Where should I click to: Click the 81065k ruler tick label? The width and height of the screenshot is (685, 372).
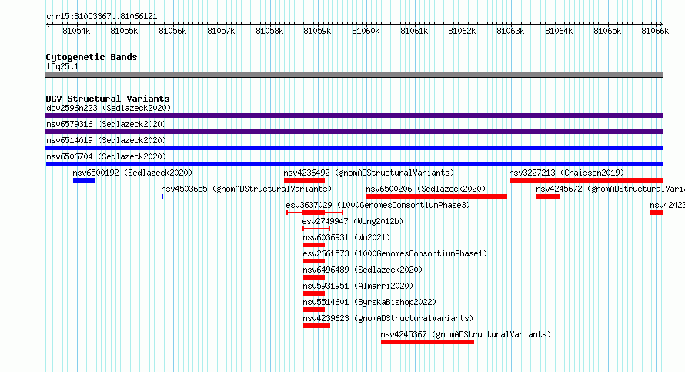click(608, 31)
